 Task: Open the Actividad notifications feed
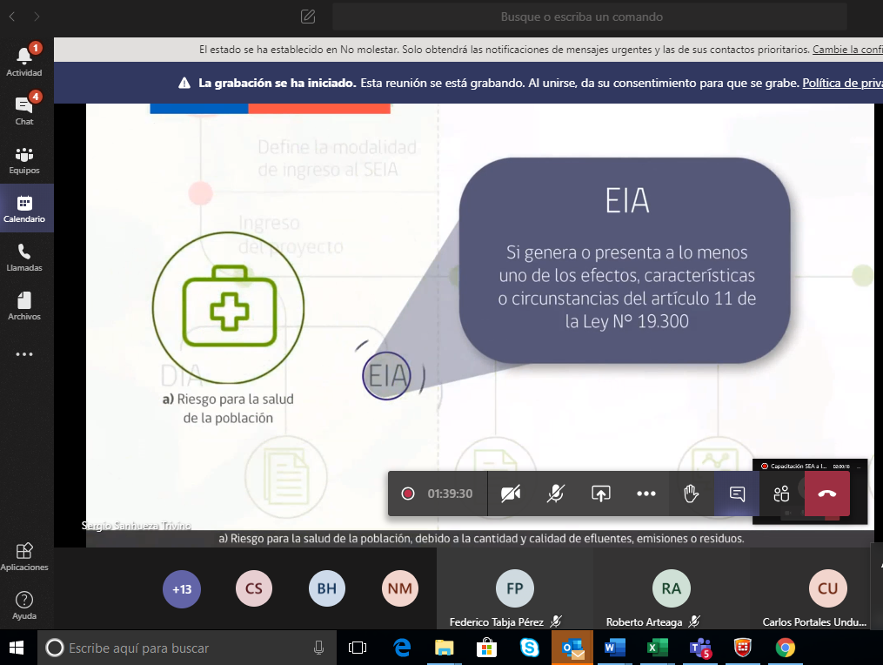[x=24, y=61]
